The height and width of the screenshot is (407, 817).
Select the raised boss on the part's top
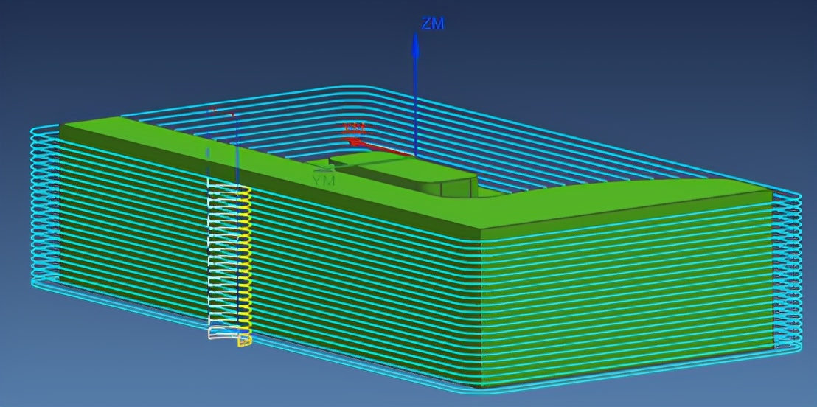pyautogui.click(x=404, y=173)
